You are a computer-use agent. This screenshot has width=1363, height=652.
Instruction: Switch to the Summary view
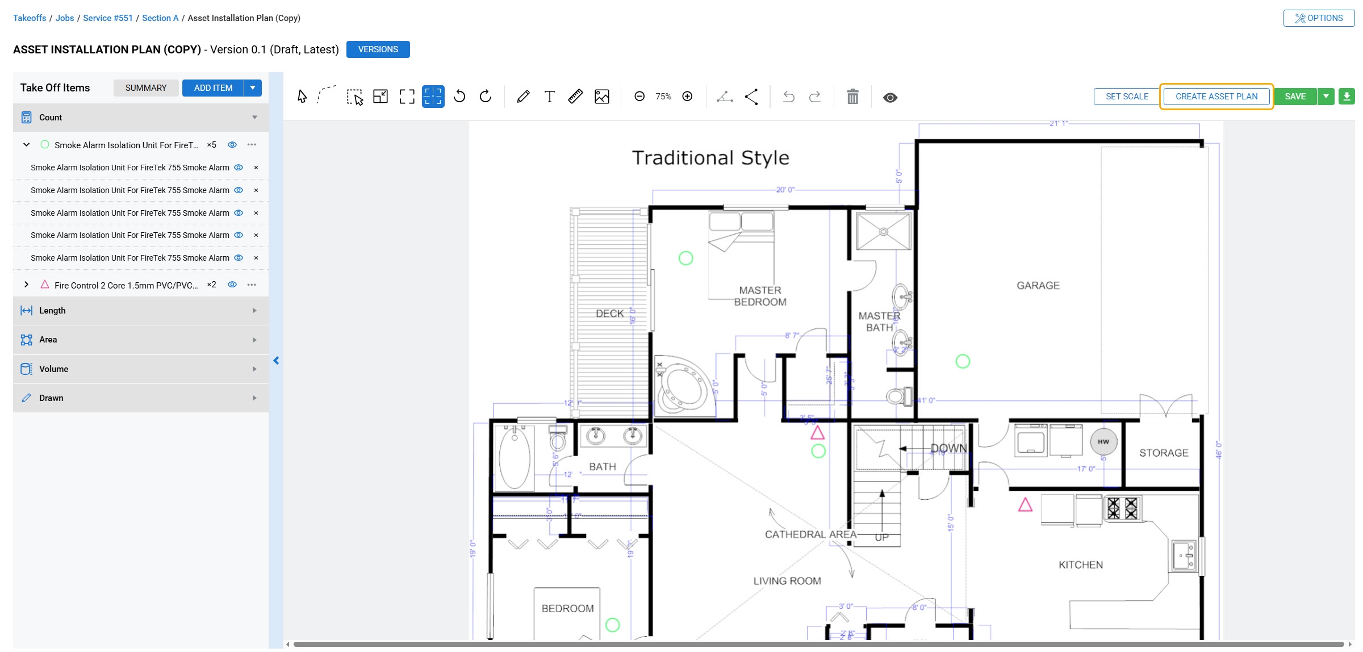(145, 87)
